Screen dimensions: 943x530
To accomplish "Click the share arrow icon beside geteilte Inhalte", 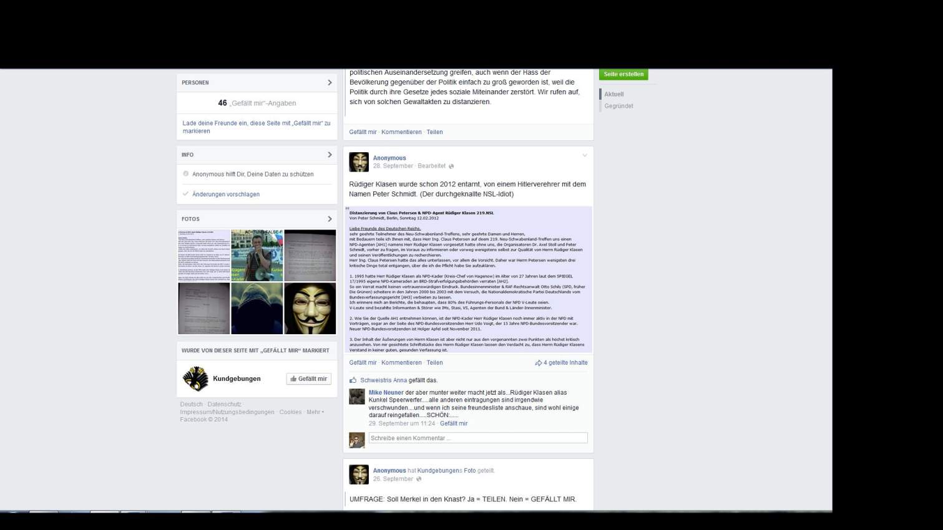I will (538, 362).
